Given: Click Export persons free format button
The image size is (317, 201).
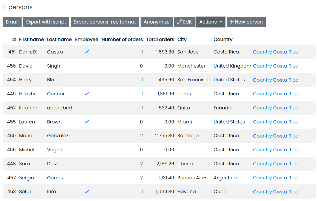Looking at the screenshot, I should [x=105, y=22].
